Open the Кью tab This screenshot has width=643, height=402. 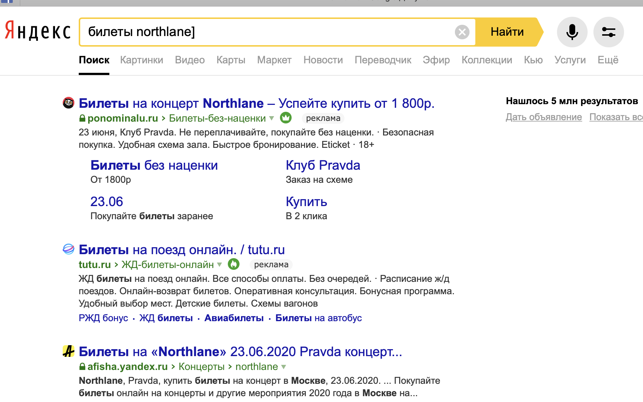pos(533,60)
